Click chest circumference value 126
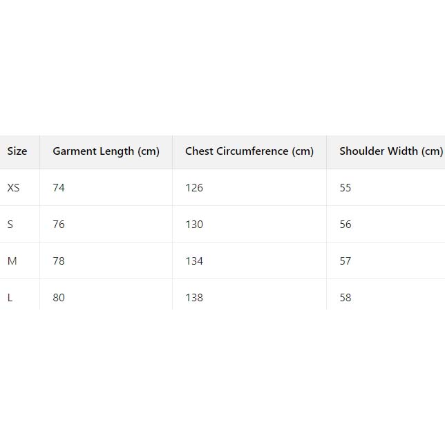The image size is (445, 445). click(194, 188)
